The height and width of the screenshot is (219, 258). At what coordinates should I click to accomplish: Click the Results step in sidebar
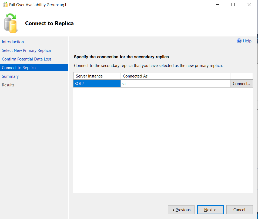pyautogui.click(x=8, y=85)
